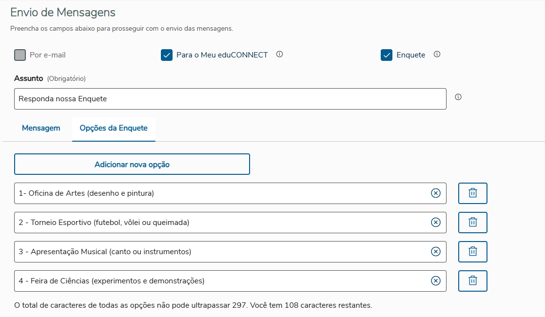545x317 pixels.
Task: Show info icon next to Meu eduCONNECT
Action: (279, 55)
